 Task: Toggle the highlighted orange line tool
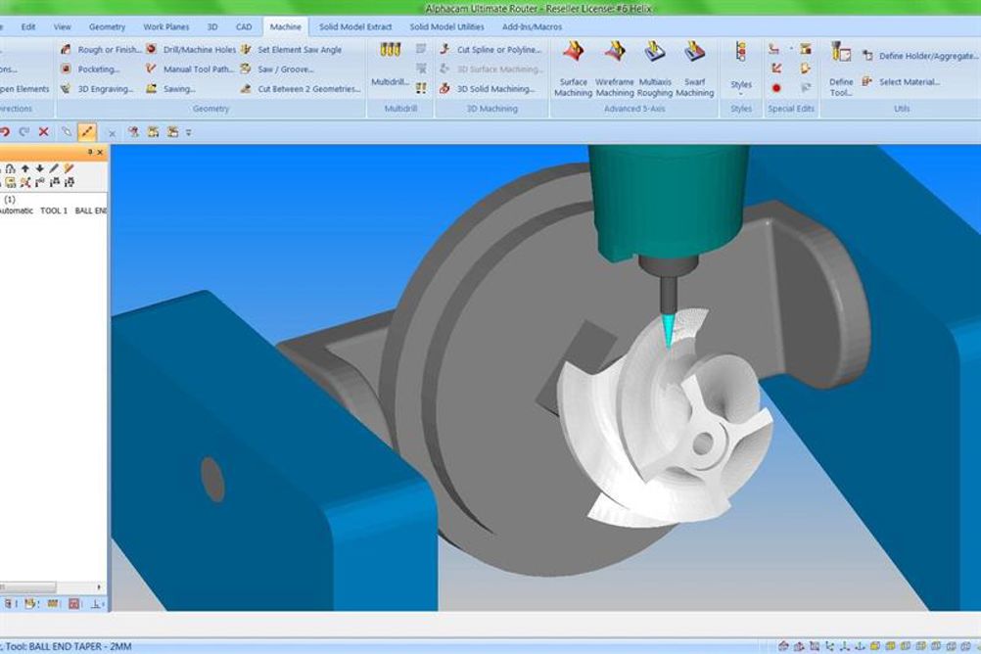(x=87, y=132)
